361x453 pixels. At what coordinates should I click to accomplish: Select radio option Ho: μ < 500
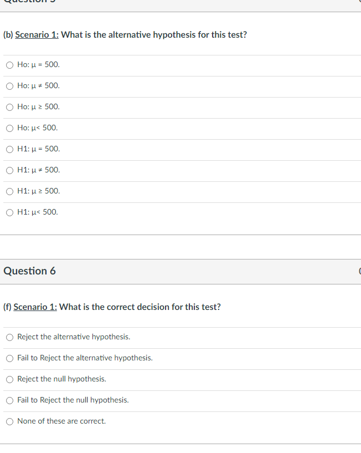click(x=9, y=128)
